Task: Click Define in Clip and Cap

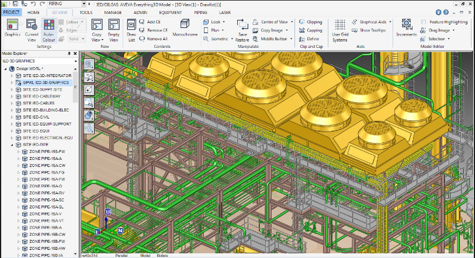Action: tap(309, 39)
